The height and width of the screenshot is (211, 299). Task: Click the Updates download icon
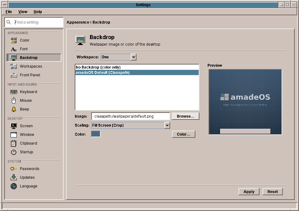[x=13, y=177]
